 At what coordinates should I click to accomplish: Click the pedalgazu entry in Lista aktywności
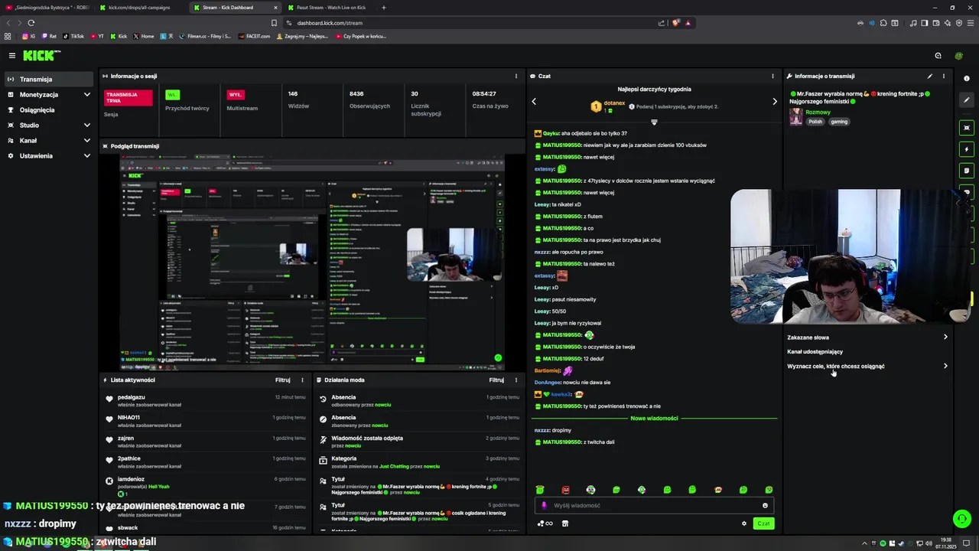[x=207, y=401]
